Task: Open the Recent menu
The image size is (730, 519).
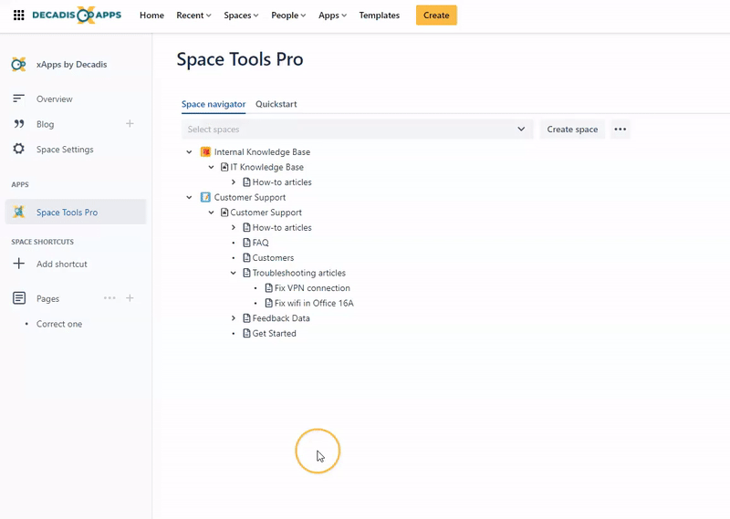Action: [x=193, y=16]
